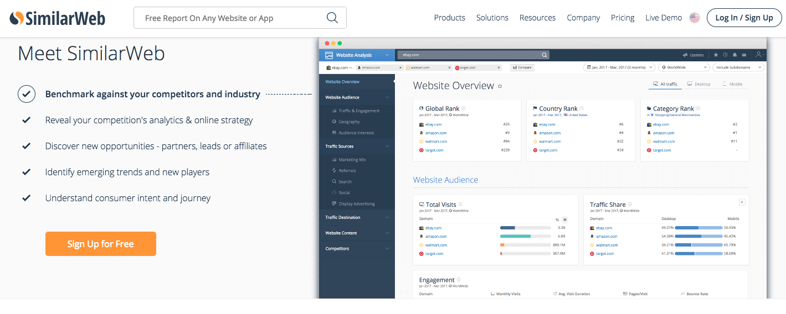Image resolution: width=786 pixels, height=314 pixels.
Task: Open Geography in the sidebar
Action: pos(346,122)
